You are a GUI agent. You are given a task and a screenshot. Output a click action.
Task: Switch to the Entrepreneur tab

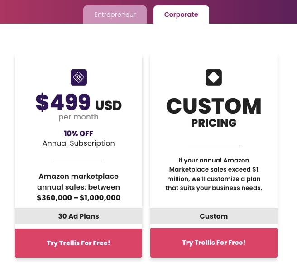[x=115, y=14]
